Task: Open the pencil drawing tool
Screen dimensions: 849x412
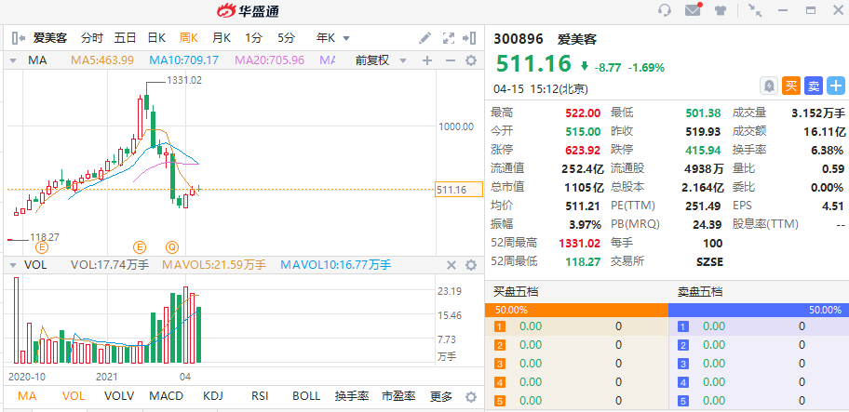Action: (x=424, y=38)
